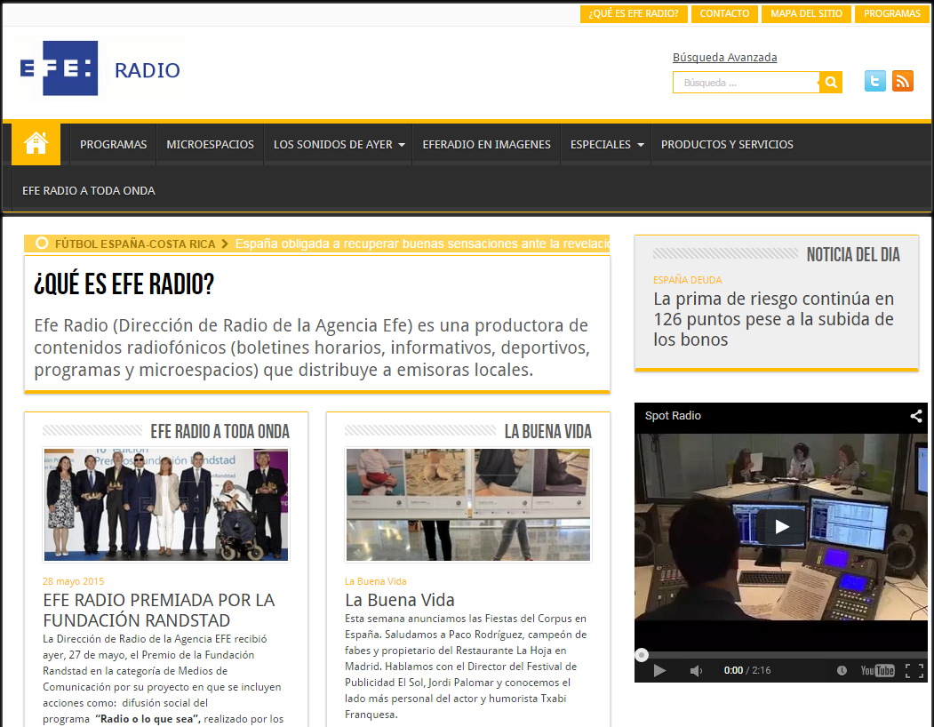Go to the home page icon
The width and height of the screenshot is (934, 727).
click(36, 144)
